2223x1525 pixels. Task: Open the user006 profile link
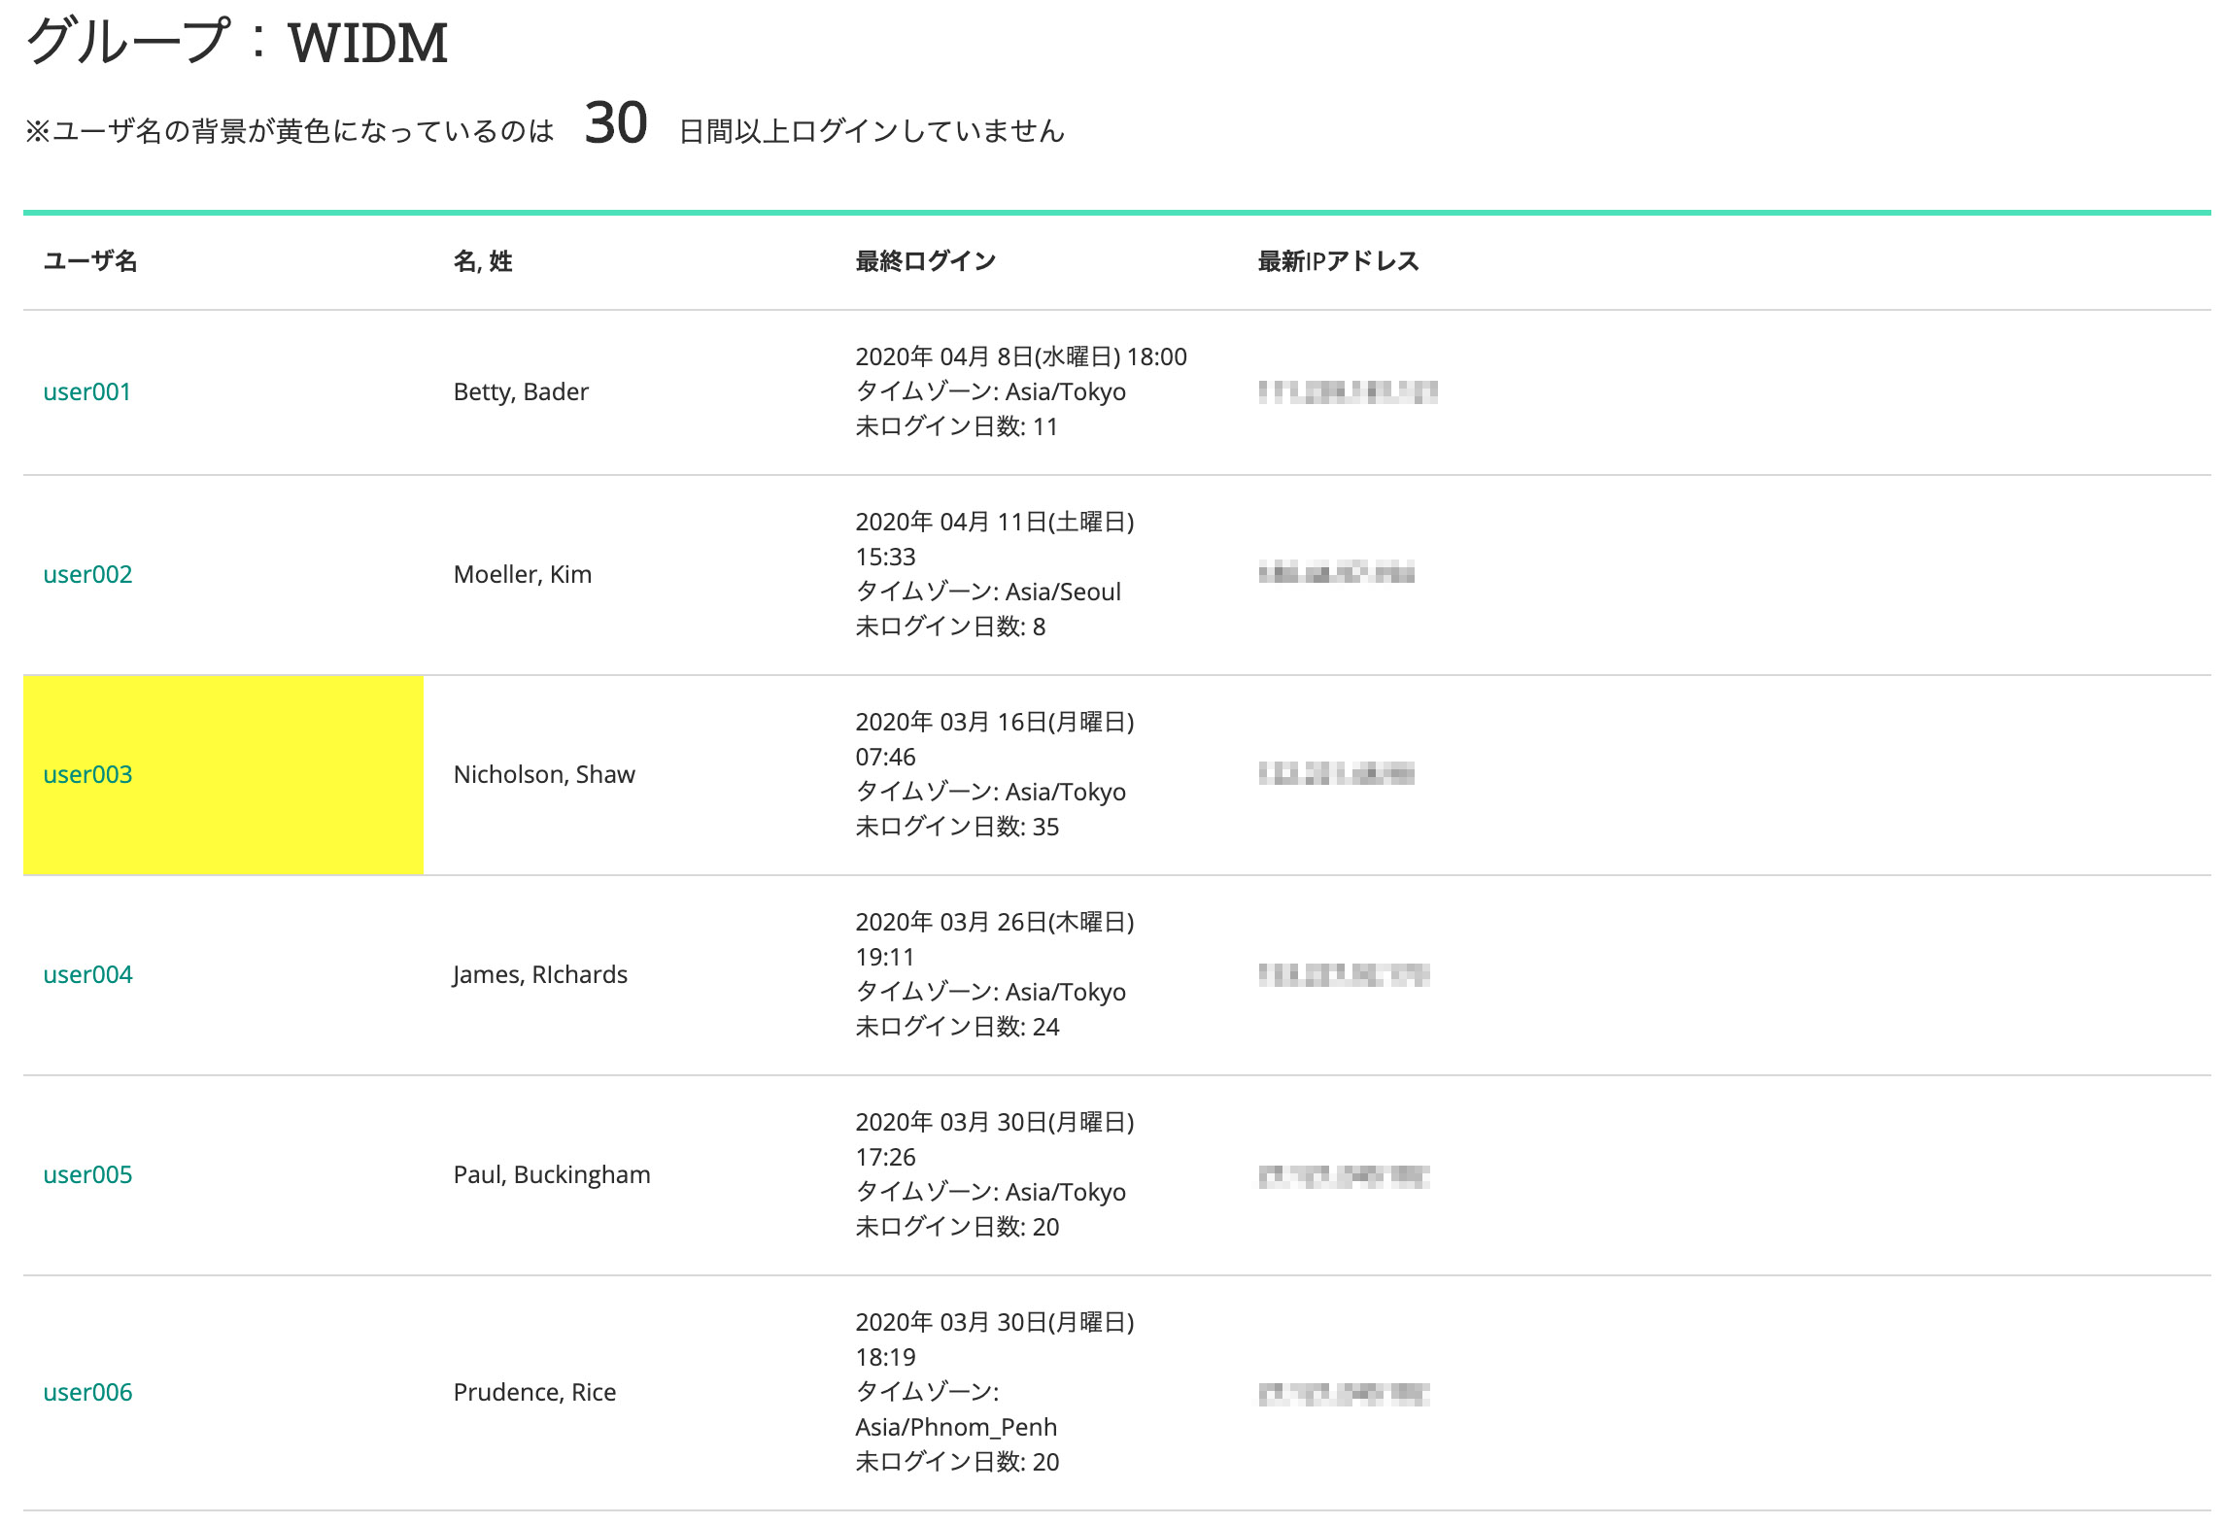[87, 1392]
